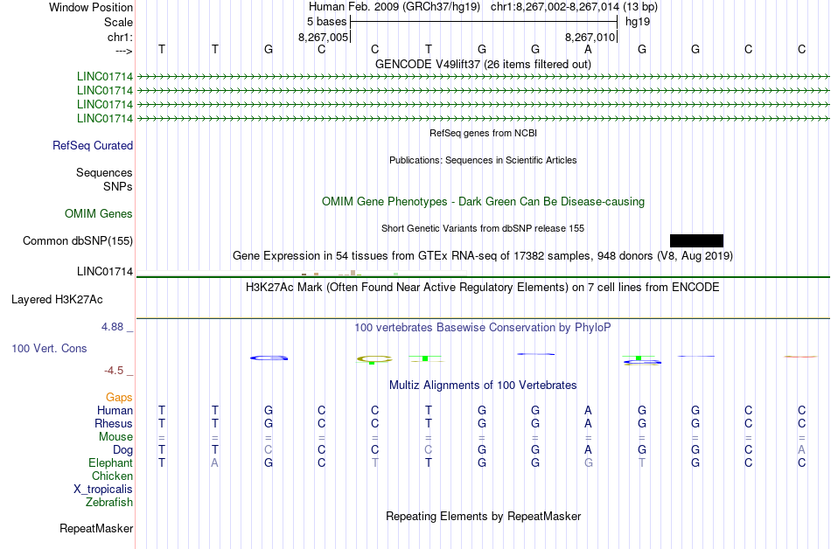Image resolution: width=831 pixels, height=549 pixels.
Task: Click the black Common dbSNP variant item
Action: coord(696,241)
